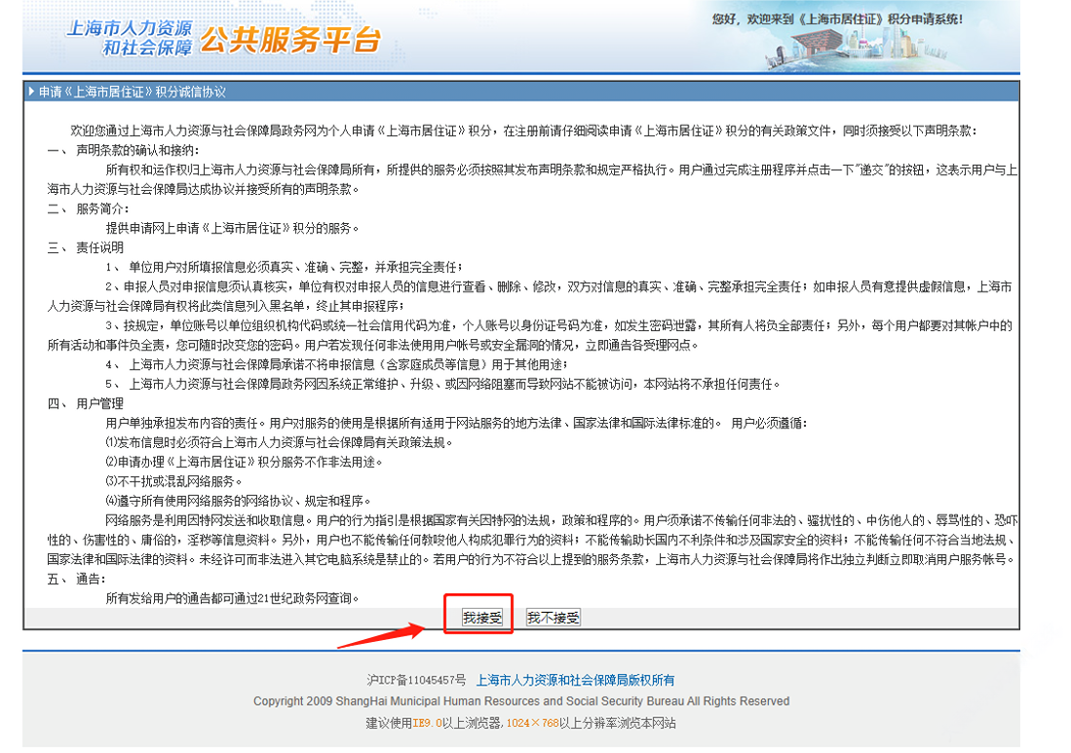Click item ⑷遵守所有使用网络服务的网络协议
The width and height of the screenshot is (1071, 753).
[x=239, y=501]
